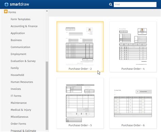
Task: Select Purchase Order - 4 template thumbnail
Action: pos(133,47)
